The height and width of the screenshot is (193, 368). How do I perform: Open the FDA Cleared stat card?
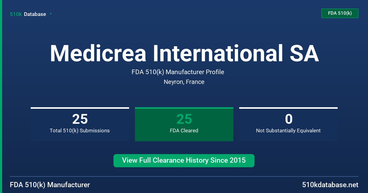[x=184, y=124]
